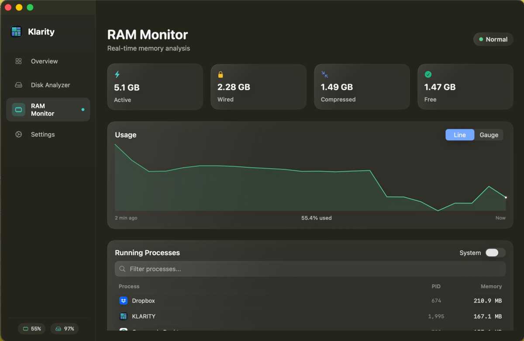Click the Wired memory lock icon
This screenshot has height=341, width=524.
(221, 75)
